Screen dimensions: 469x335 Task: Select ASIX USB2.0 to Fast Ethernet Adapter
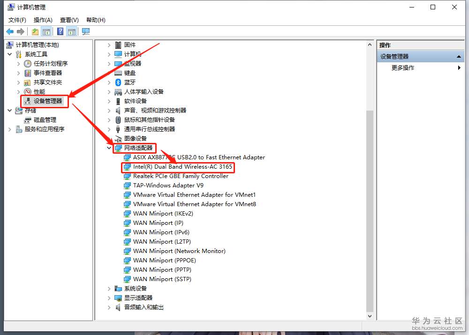click(199, 157)
